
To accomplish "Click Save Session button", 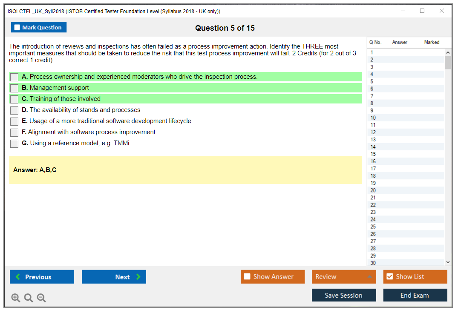I will tap(343, 296).
